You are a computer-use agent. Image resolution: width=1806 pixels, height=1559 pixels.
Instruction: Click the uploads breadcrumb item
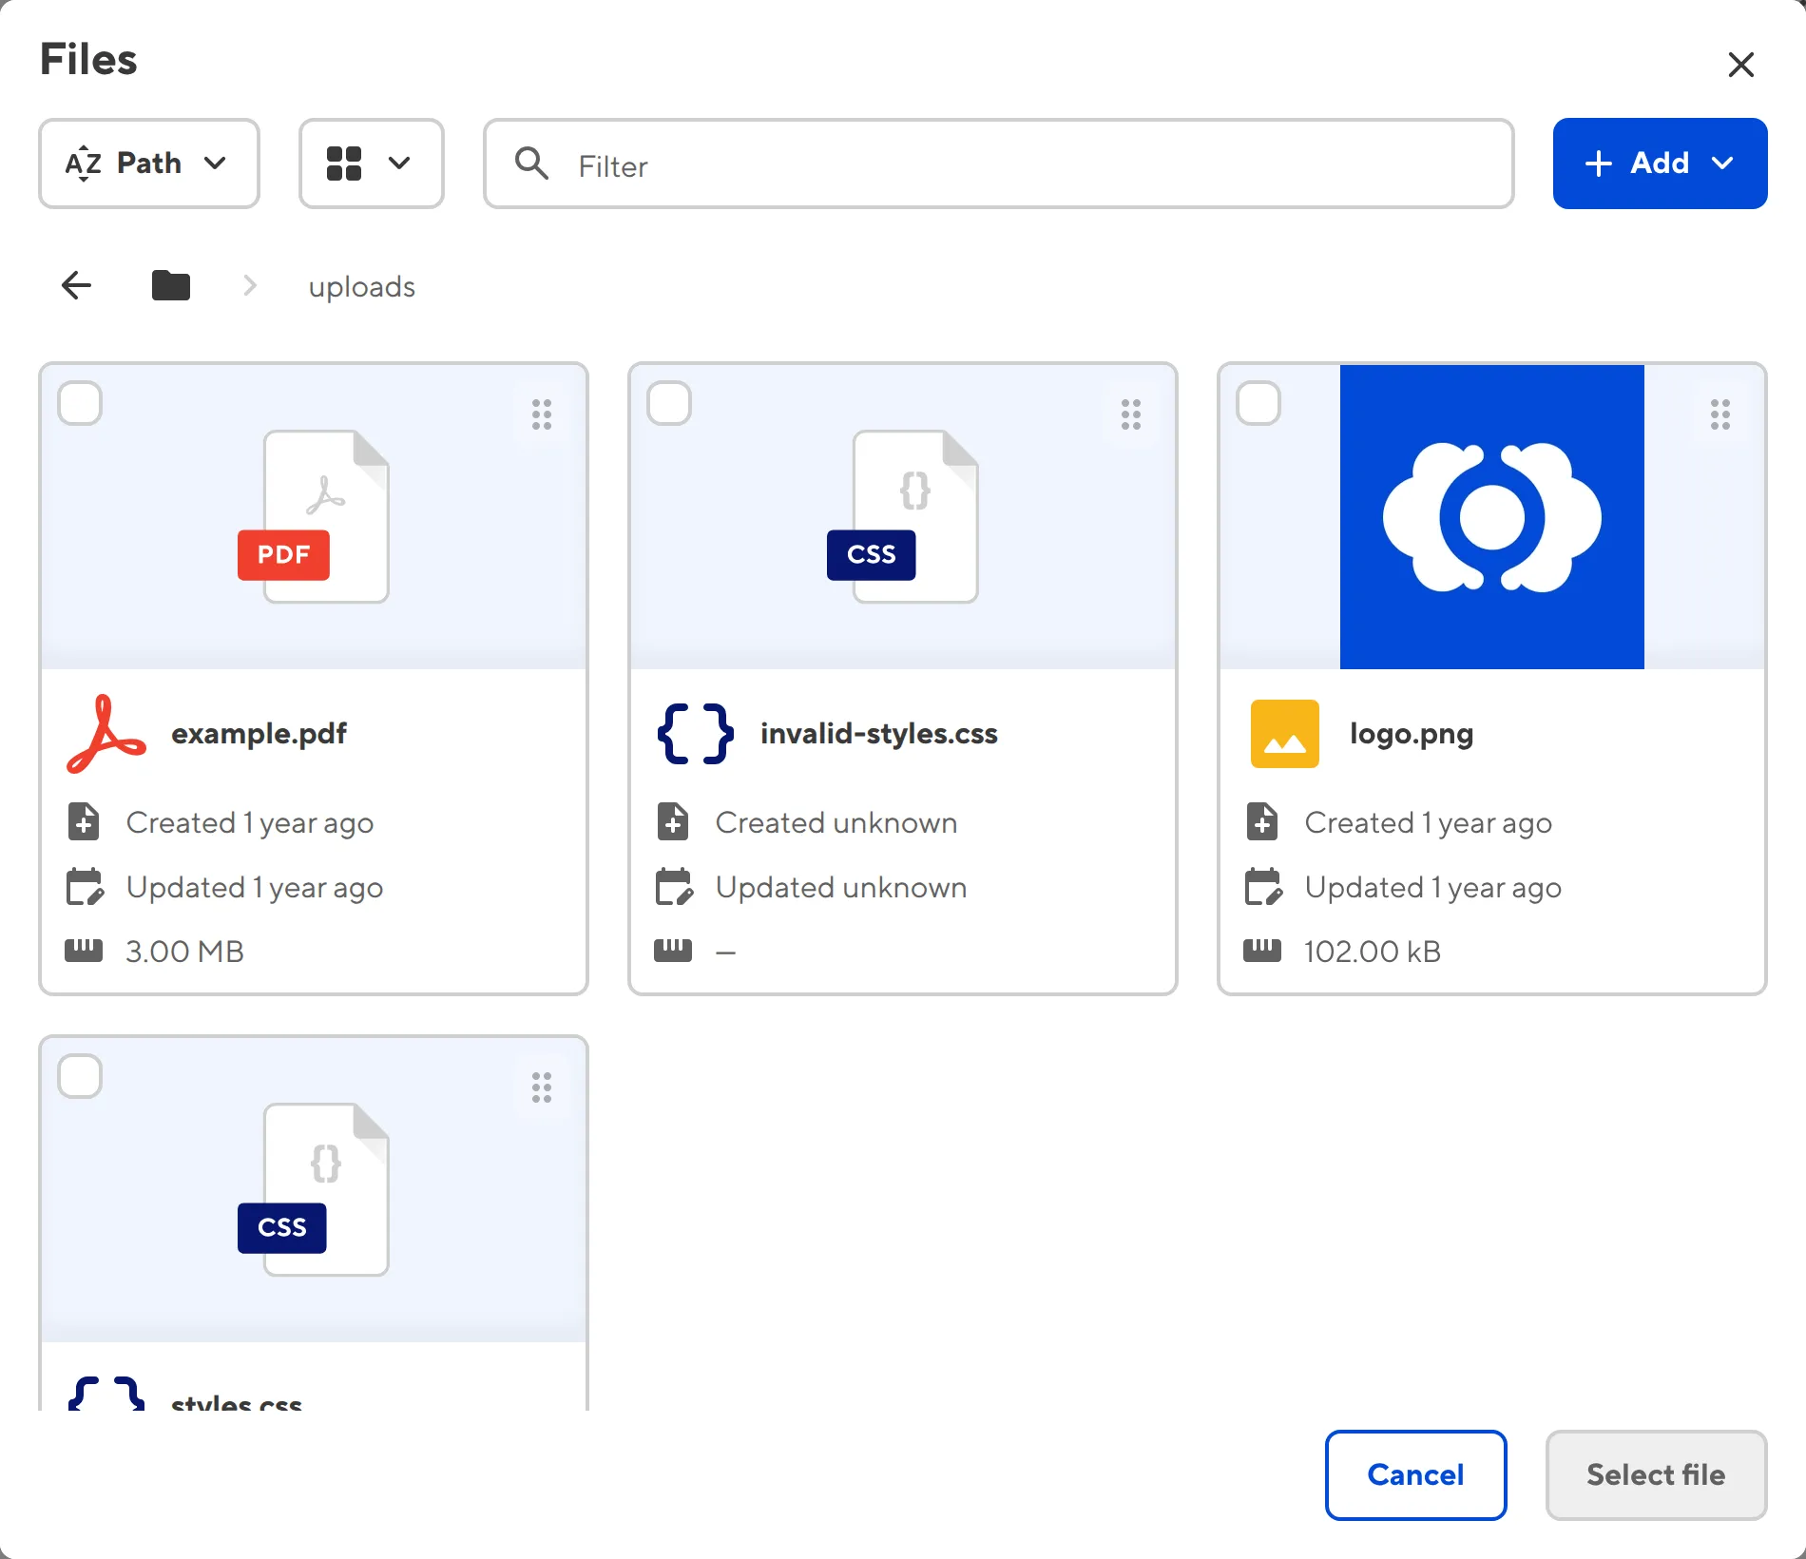(361, 286)
